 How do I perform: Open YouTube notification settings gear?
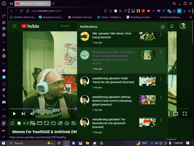pyautogui.click(x=163, y=27)
